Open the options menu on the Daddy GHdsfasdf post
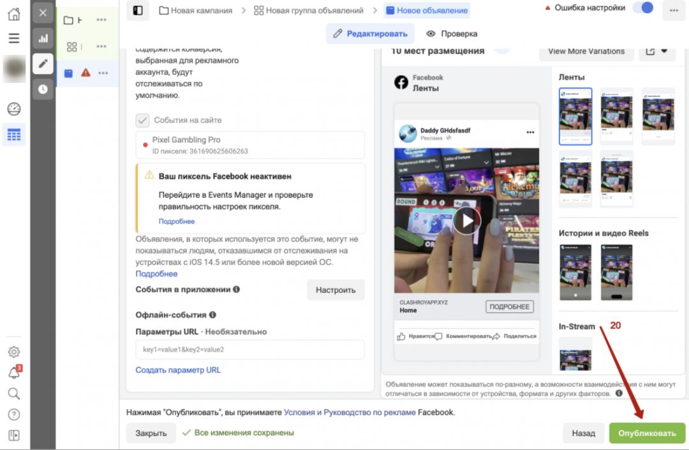The width and height of the screenshot is (689, 450). coord(530,131)
